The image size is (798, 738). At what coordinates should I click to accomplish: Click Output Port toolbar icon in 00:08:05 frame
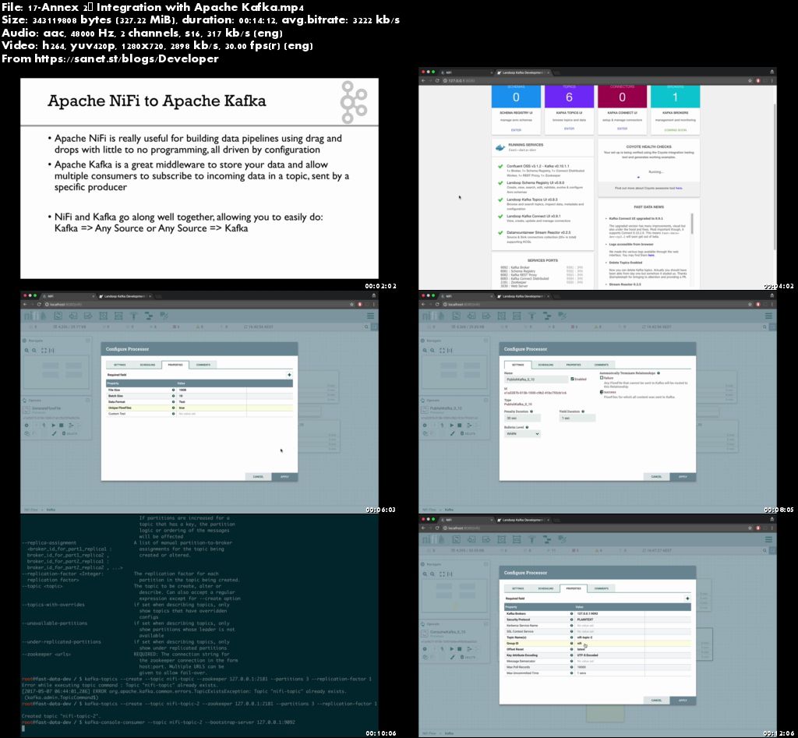486,316
